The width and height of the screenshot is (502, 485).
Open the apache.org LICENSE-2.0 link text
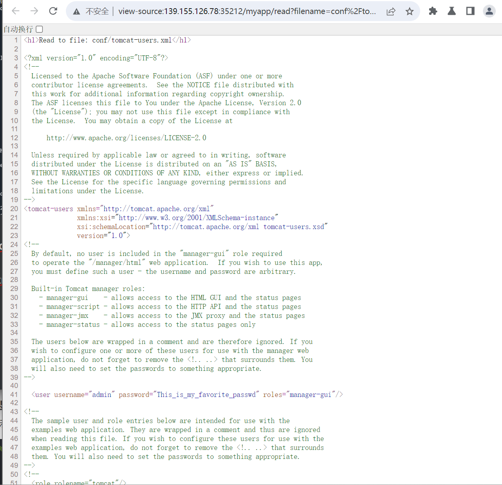(x=126, y=138)
